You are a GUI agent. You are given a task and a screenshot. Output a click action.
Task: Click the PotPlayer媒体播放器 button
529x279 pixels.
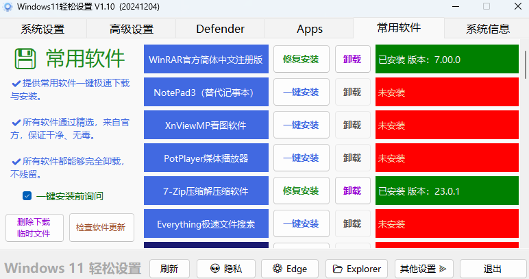pyautogui.click(x=206, y=158)
